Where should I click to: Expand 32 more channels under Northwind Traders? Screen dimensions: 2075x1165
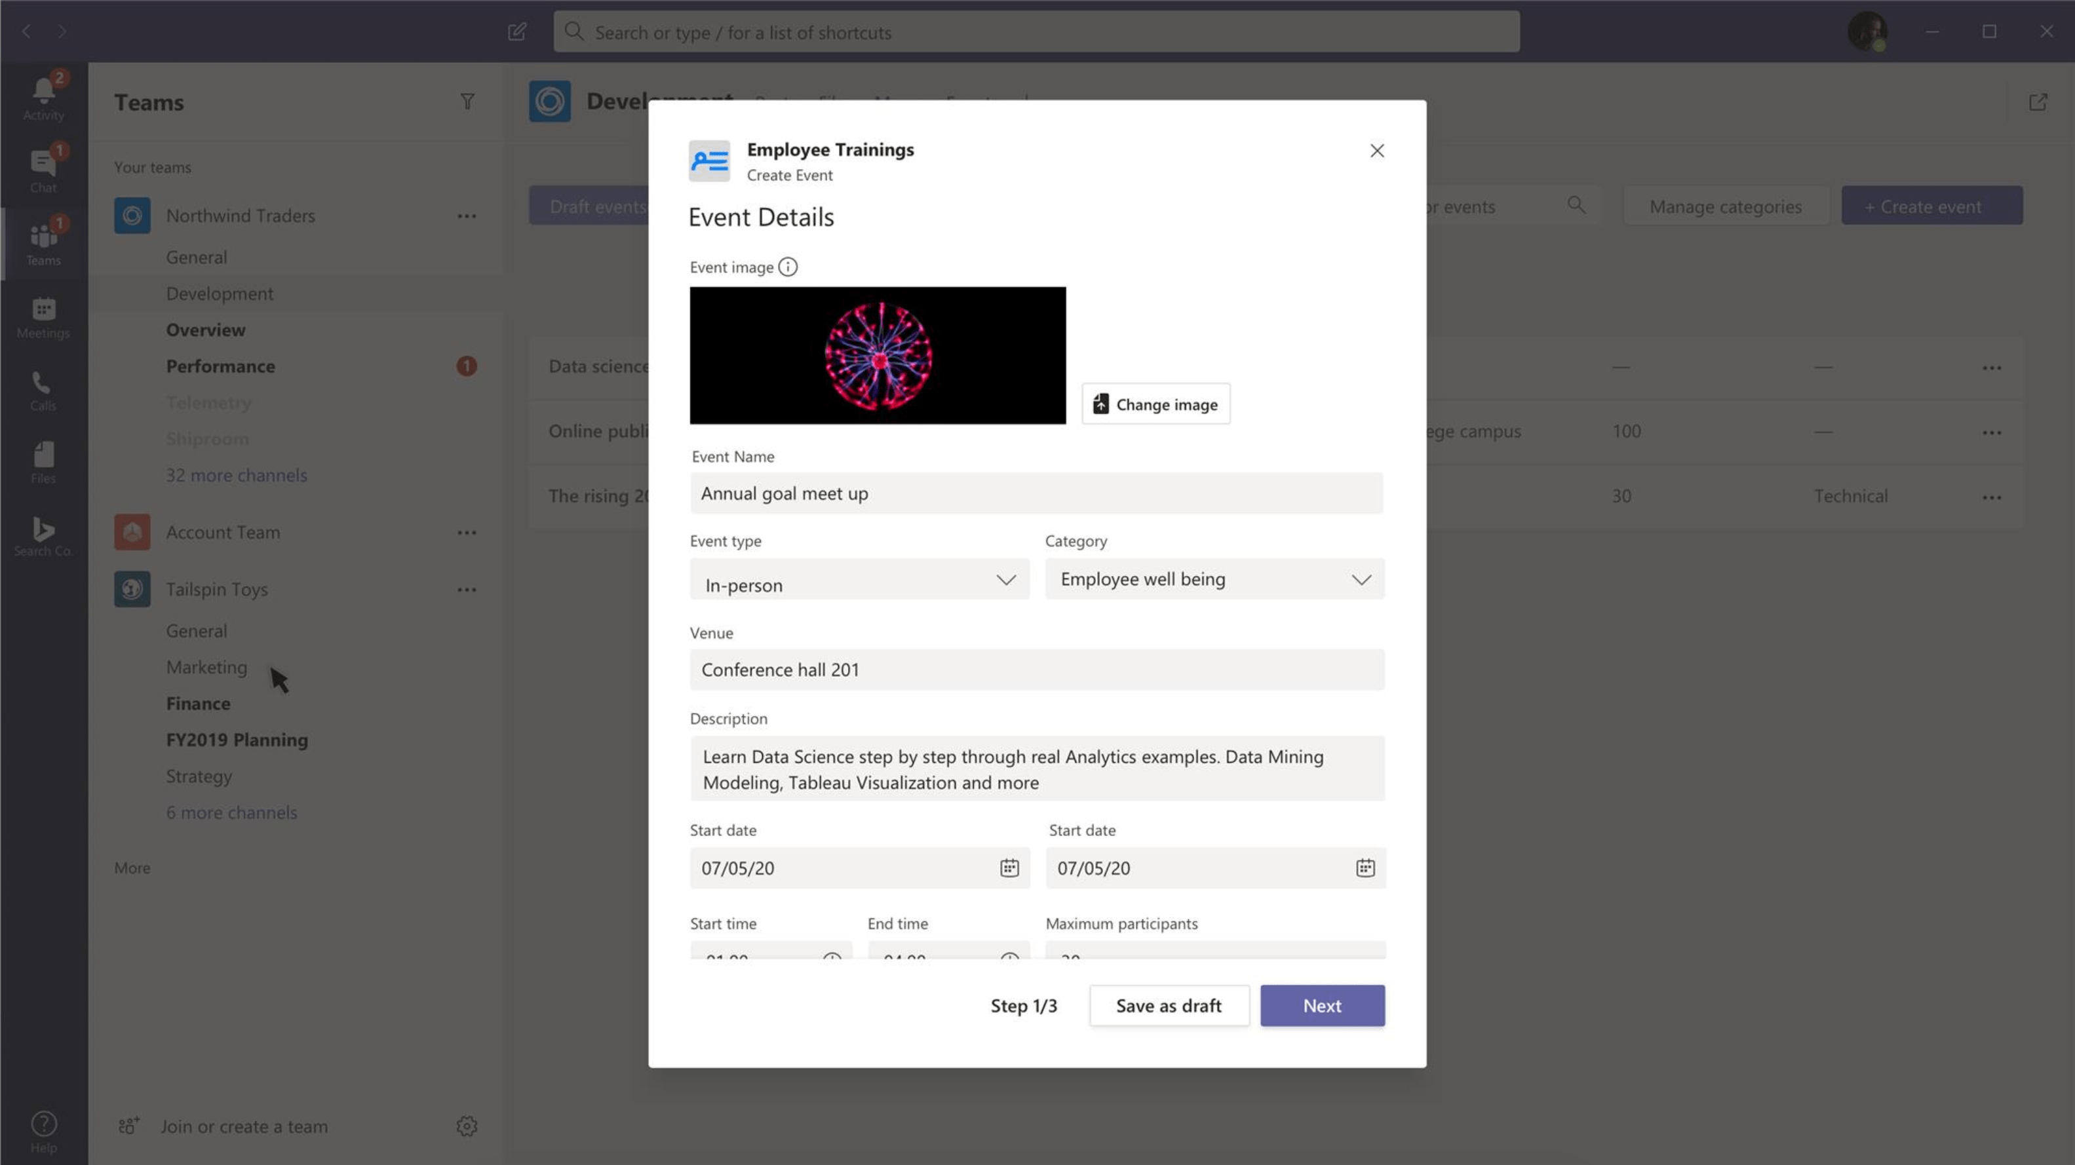(x=236, y=475)
